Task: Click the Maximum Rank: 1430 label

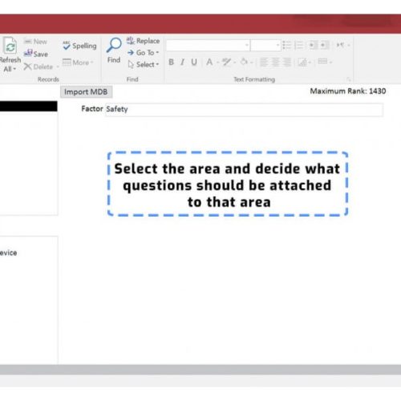Action: (348, 91)
